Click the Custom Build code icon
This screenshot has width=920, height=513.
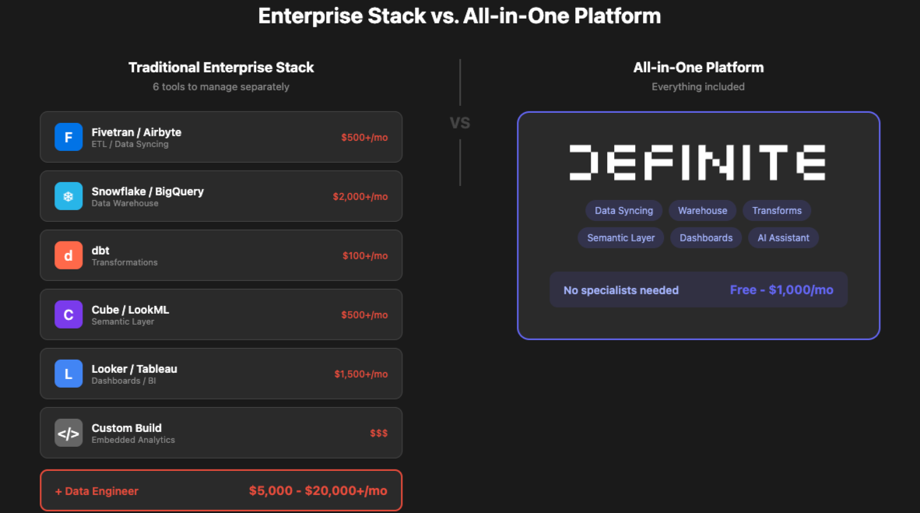(x=68, y=433)
